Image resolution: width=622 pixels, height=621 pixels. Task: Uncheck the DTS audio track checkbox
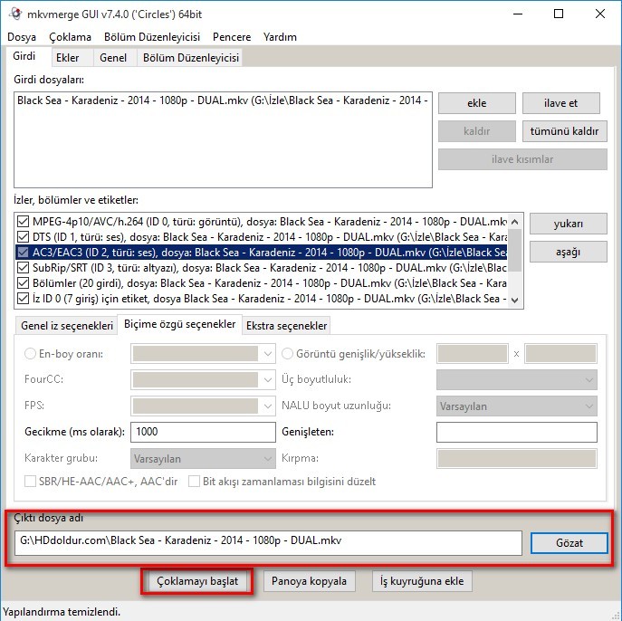pos(24,236)
